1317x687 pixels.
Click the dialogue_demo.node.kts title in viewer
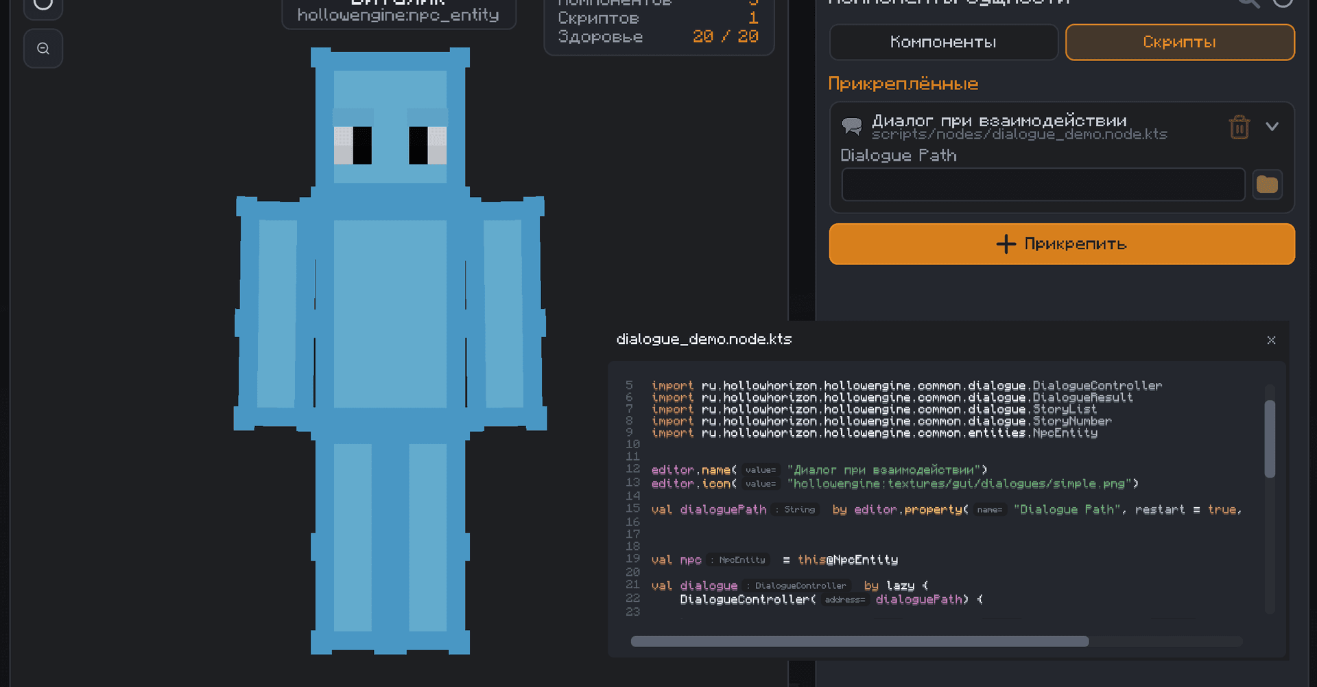pos(704,339)
